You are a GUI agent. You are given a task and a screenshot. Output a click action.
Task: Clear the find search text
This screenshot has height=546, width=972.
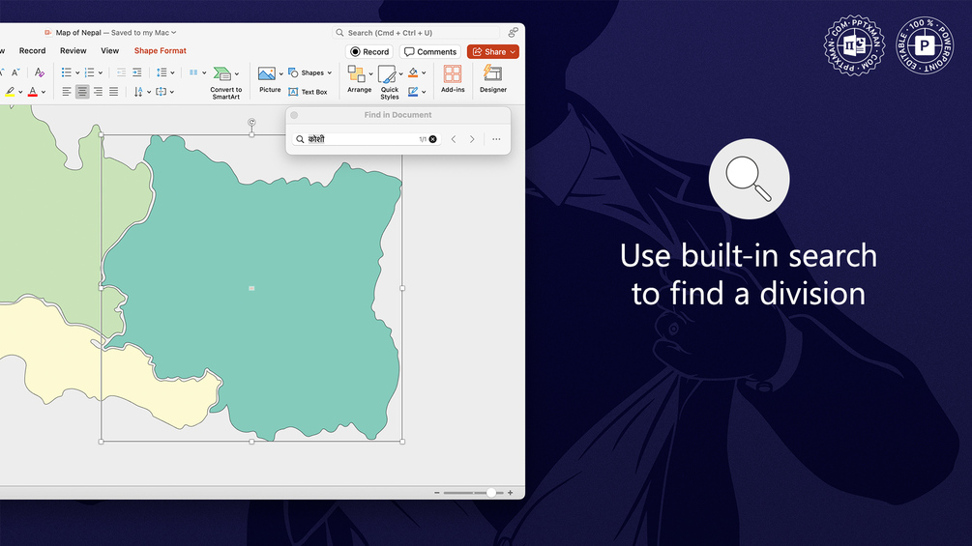(x=432, y=139)
